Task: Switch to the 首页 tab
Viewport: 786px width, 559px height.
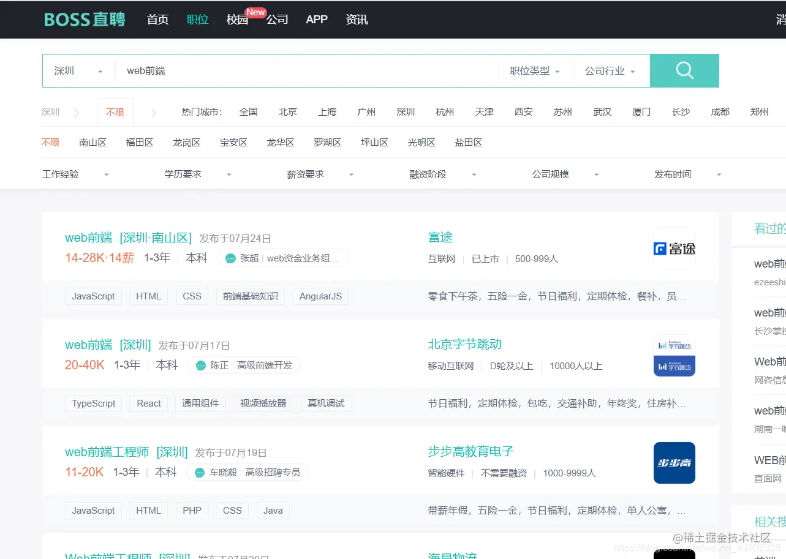Action: pyautogui.click(x=157, y=20)
